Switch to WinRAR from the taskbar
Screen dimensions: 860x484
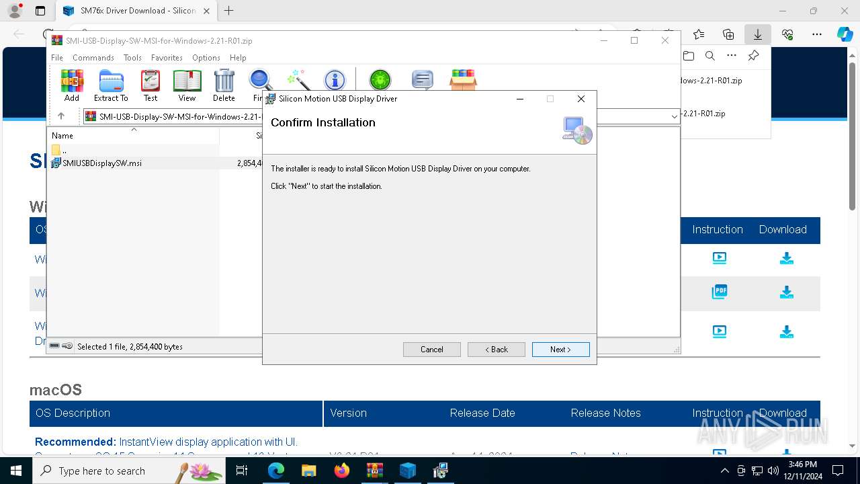tap(374, 471)
